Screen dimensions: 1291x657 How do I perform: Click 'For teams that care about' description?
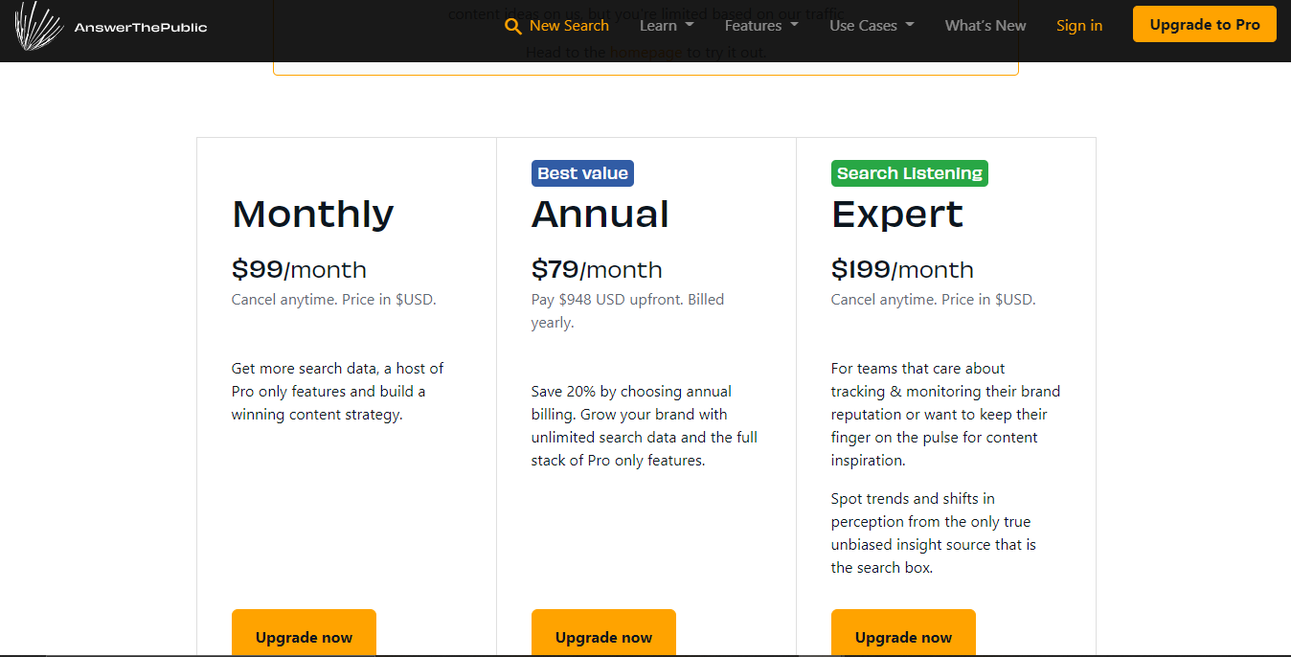tap(945, 415)
